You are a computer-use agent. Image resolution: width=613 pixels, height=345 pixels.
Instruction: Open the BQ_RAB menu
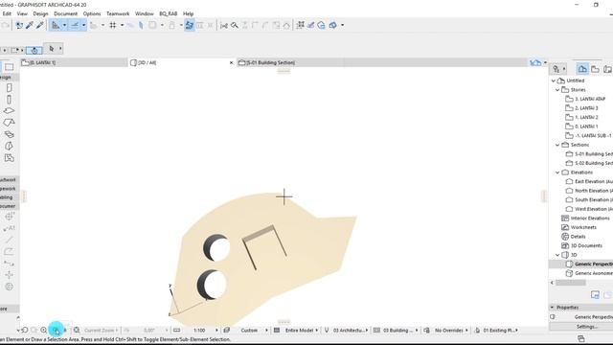click(169, 13)
